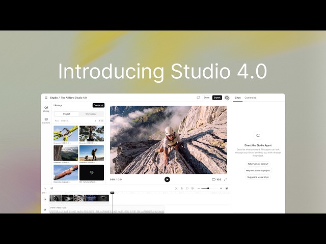Open the Library sidebar panel
Viewport: 326px width, 244px height.
(x=46, y=109)
